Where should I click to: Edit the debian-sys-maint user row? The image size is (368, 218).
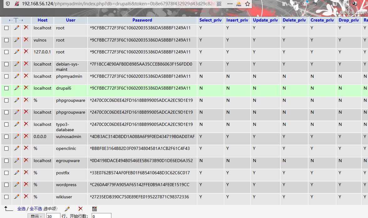16,64
